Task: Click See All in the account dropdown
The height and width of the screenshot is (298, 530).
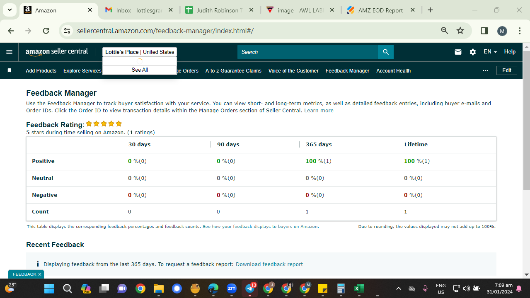Action: click(x=140, y=70)
